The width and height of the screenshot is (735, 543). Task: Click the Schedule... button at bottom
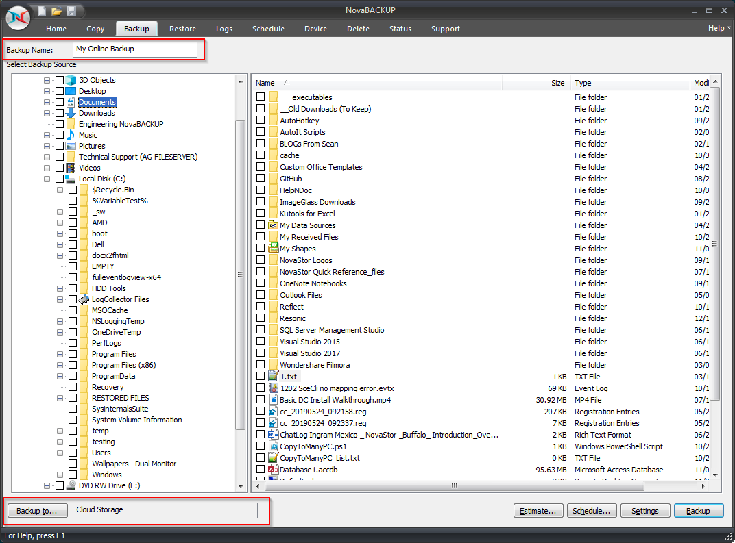coord(591,511)
